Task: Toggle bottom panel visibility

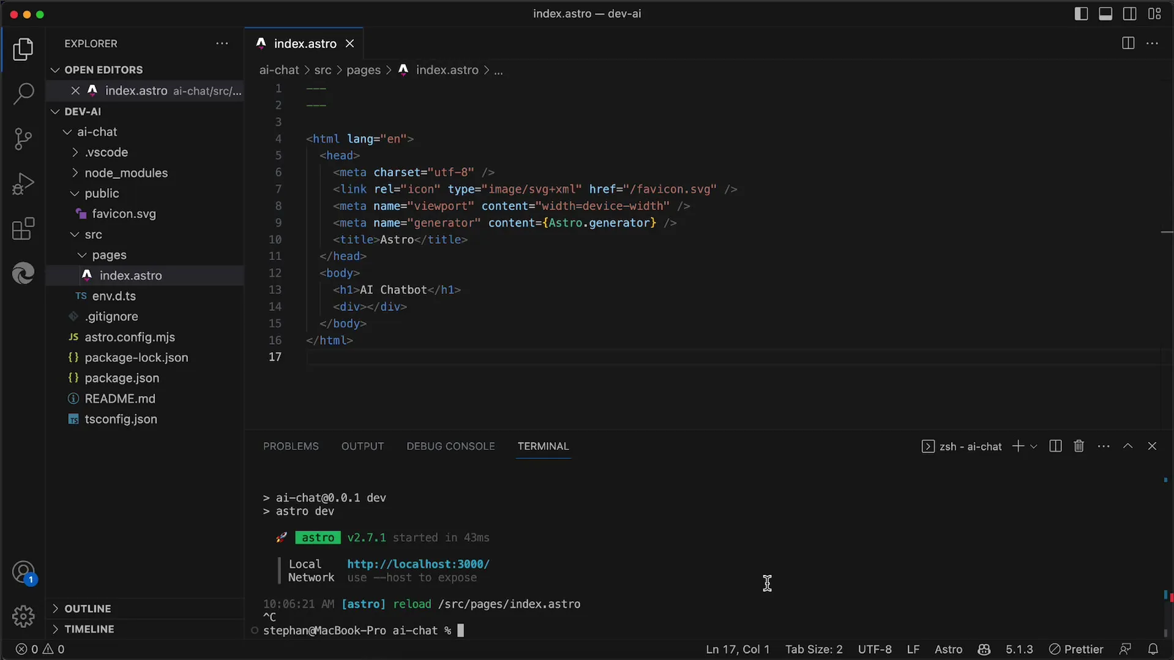Action: (1105, 13)
